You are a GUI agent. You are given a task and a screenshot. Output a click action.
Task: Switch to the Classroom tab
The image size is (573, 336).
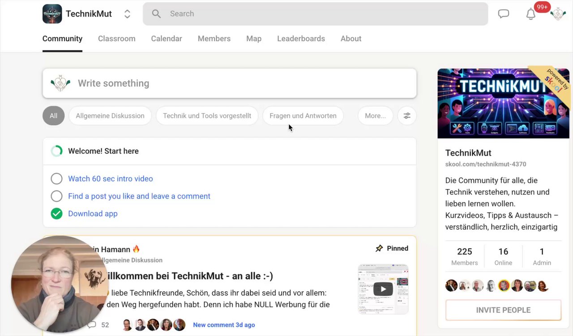(x=116, y=39)
